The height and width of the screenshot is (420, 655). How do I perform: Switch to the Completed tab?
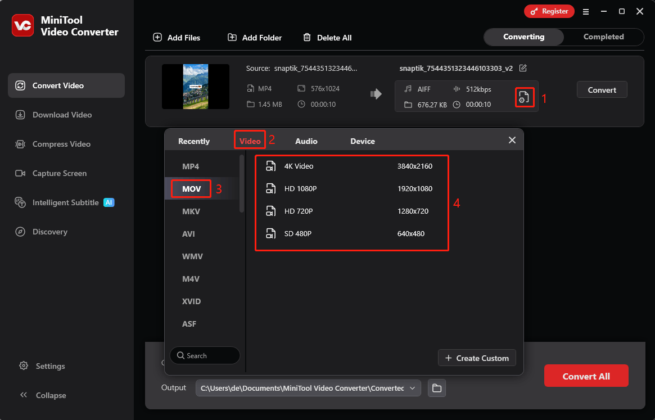[x=603, y=37]
